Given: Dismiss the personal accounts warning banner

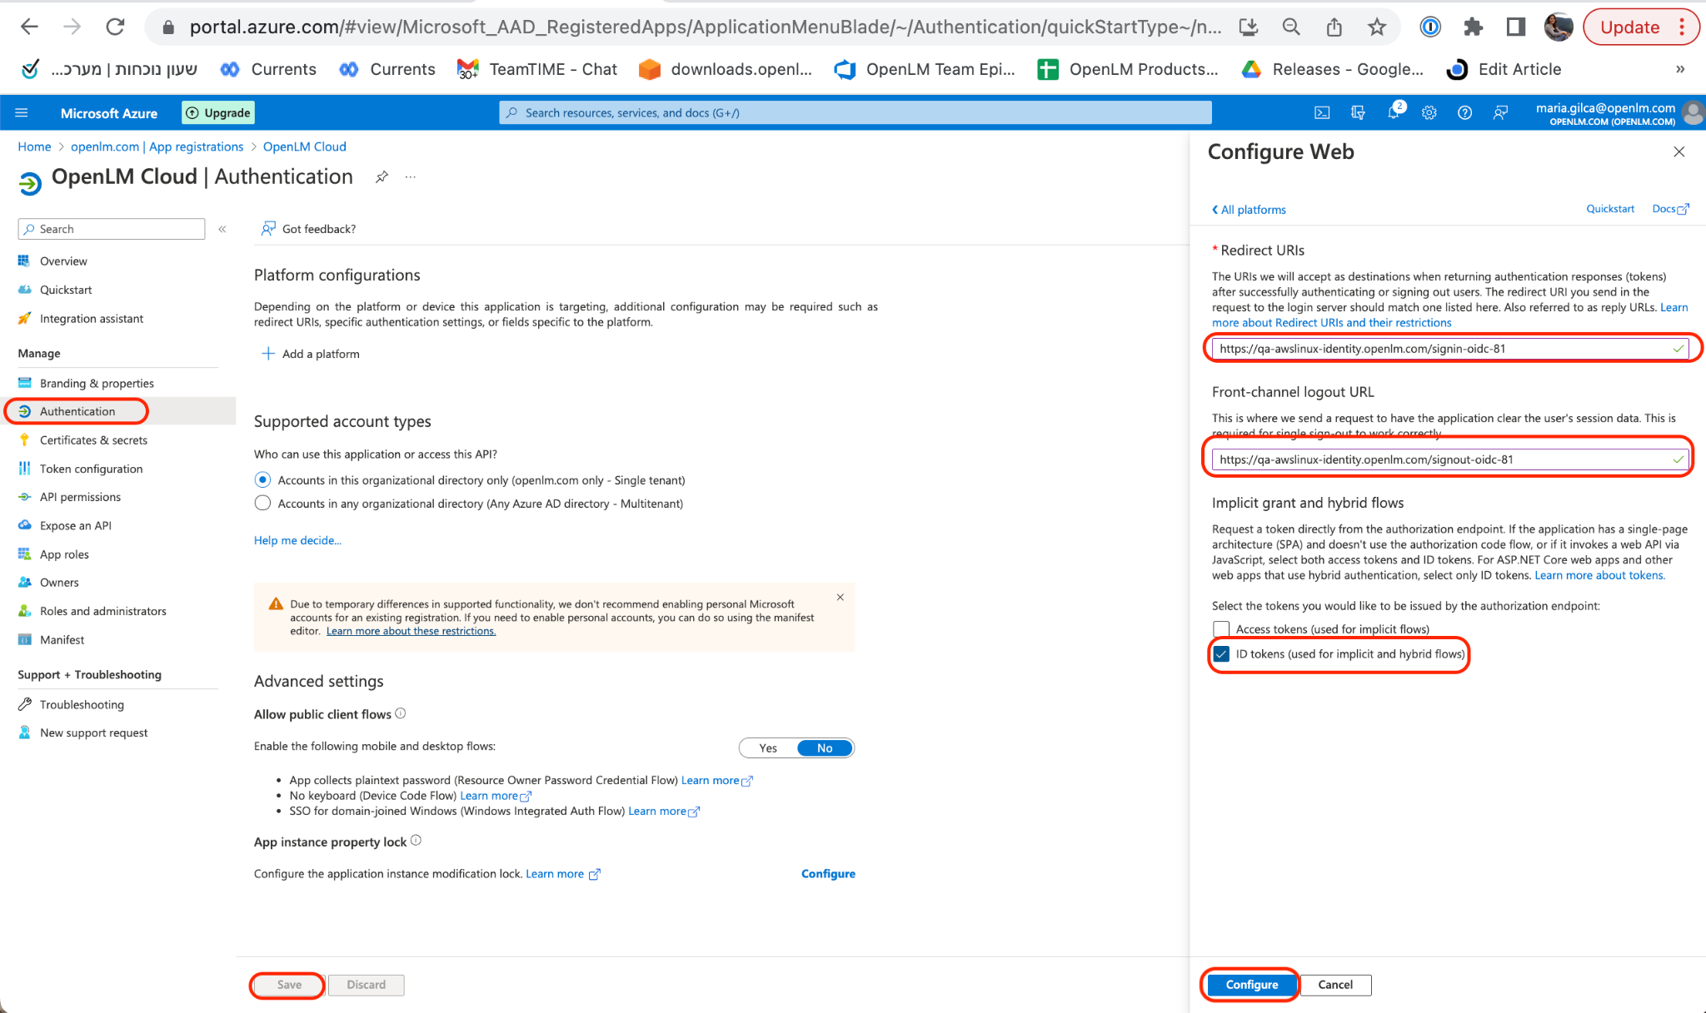Looking at the screenshot, I should (x=841, y=597).
